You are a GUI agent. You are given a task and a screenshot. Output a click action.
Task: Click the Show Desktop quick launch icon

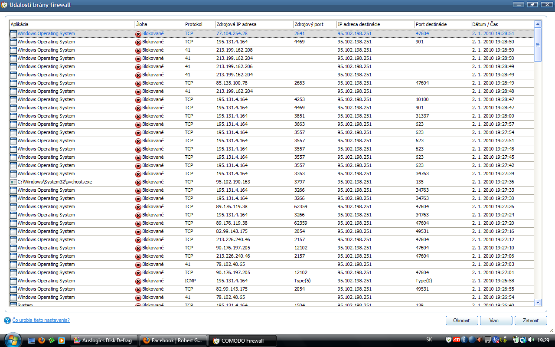click(32, 340)
